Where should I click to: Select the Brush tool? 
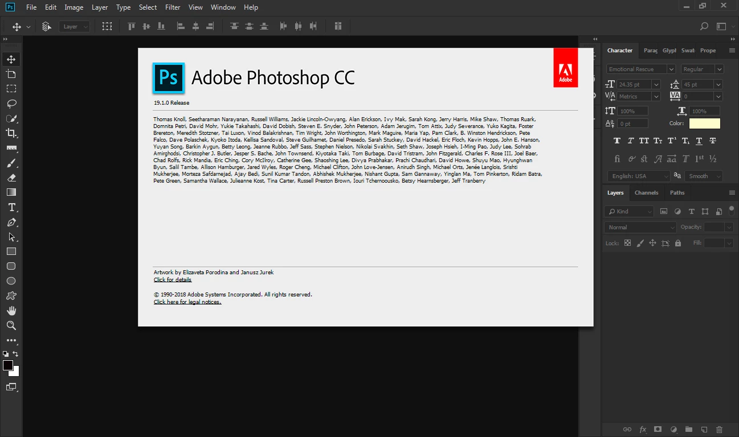(11, 163)
